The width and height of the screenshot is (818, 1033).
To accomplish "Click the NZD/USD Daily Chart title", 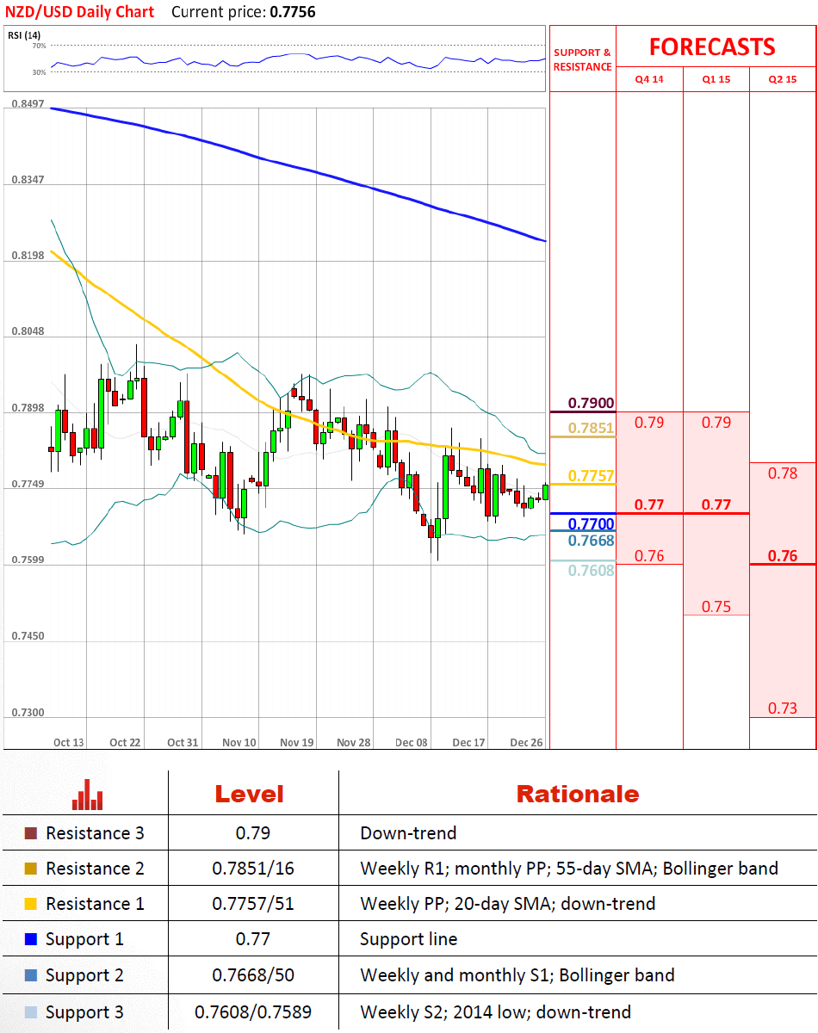I will (x=80, y=12).
